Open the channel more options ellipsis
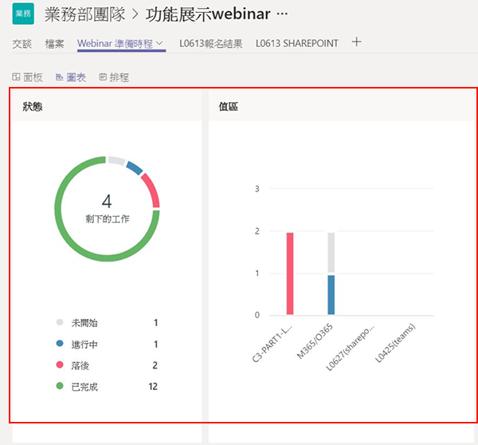Image resolution: width=478 pixels, height=445 pixels. [282, 14]
